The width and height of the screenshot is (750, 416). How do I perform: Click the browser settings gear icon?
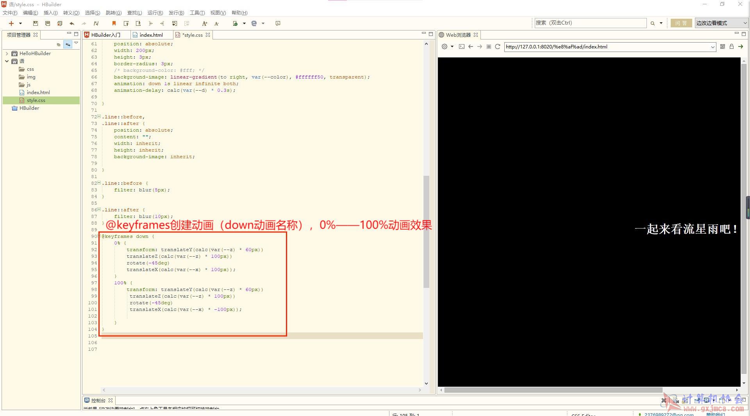[445, 46]
